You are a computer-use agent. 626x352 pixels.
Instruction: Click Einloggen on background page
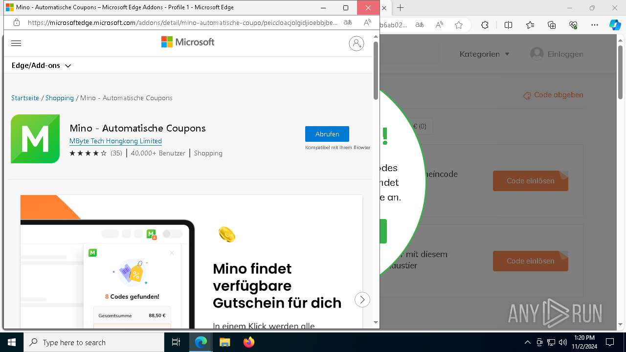click(557, 54)
